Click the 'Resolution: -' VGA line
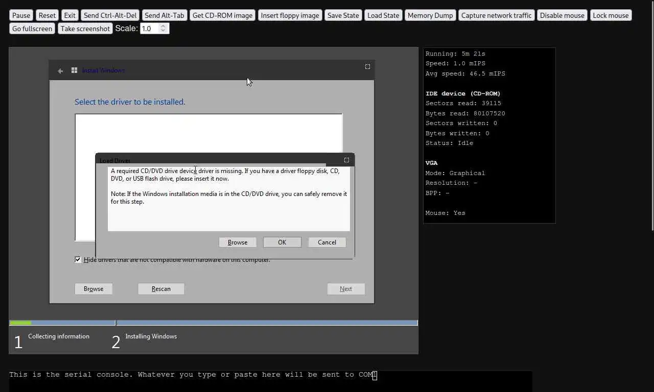 [451, 183]
